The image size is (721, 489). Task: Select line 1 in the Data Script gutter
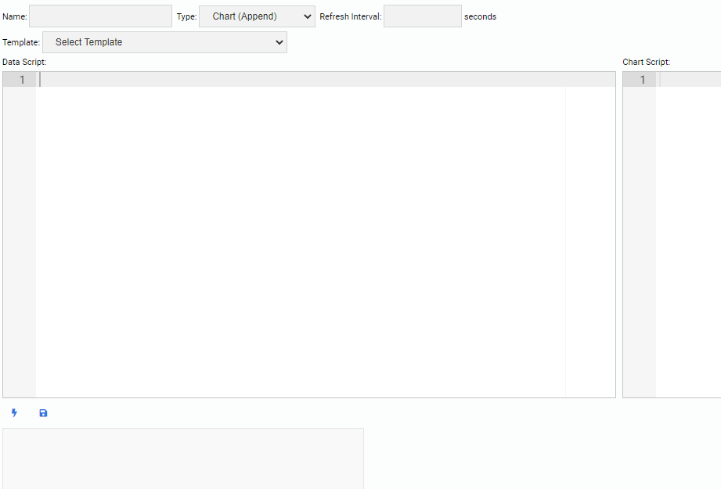coord(21,79)
